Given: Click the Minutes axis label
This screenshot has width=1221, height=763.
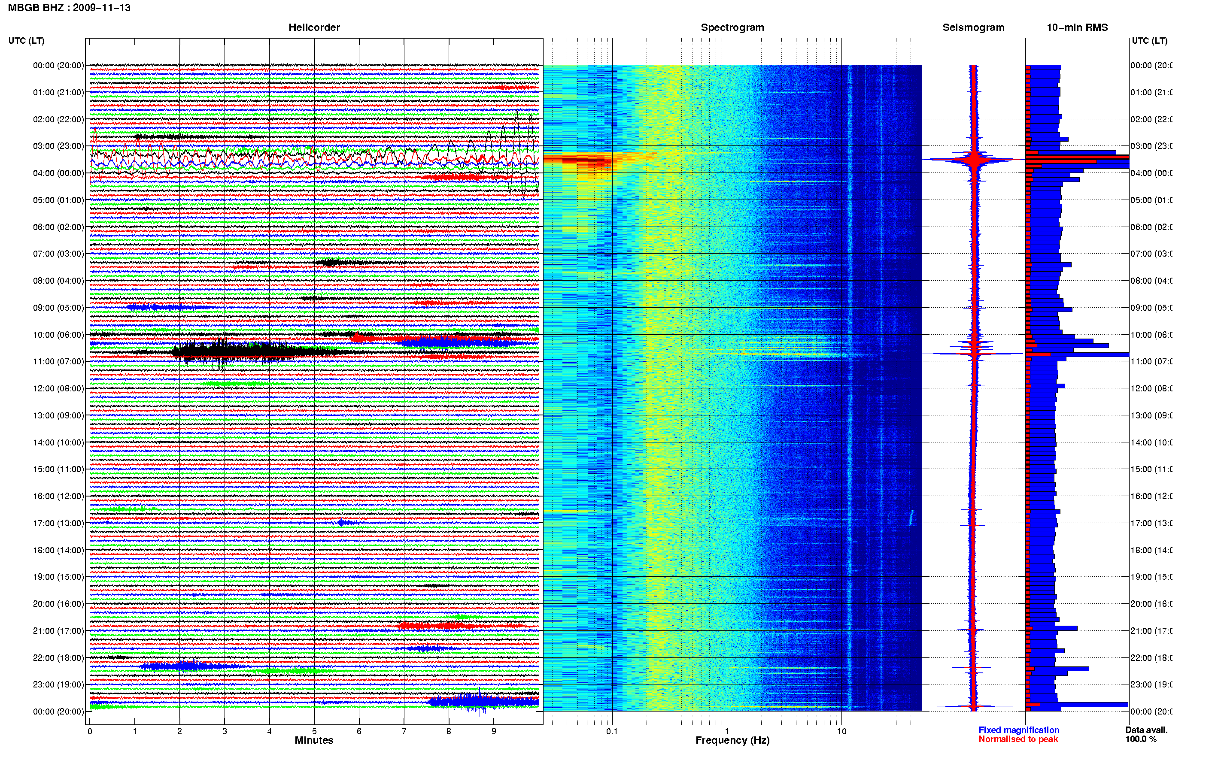Looking at the screenshot, I should click(314, 740).
